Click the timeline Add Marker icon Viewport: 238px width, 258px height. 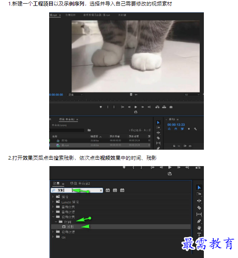click(189, 129)
